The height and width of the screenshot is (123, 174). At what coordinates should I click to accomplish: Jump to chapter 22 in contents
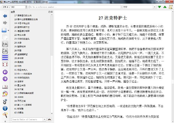(x=20, y=35)
